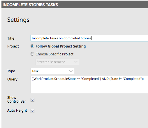This screenshot has height=128, width=148.
Task: Click inside the Query text area
Action: click(x=89, y=85)
